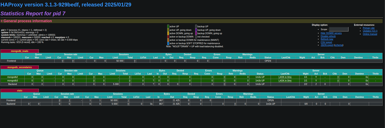Click 1m3s UP status of mongodb2
This screenshot has height=128, width=385.
[260, 77]
